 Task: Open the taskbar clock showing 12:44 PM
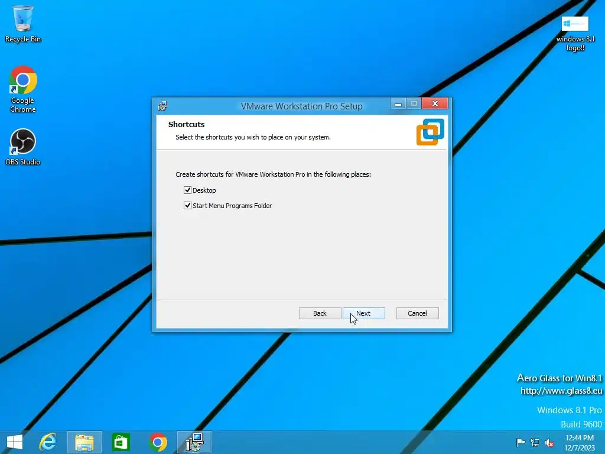pos(580,442)
